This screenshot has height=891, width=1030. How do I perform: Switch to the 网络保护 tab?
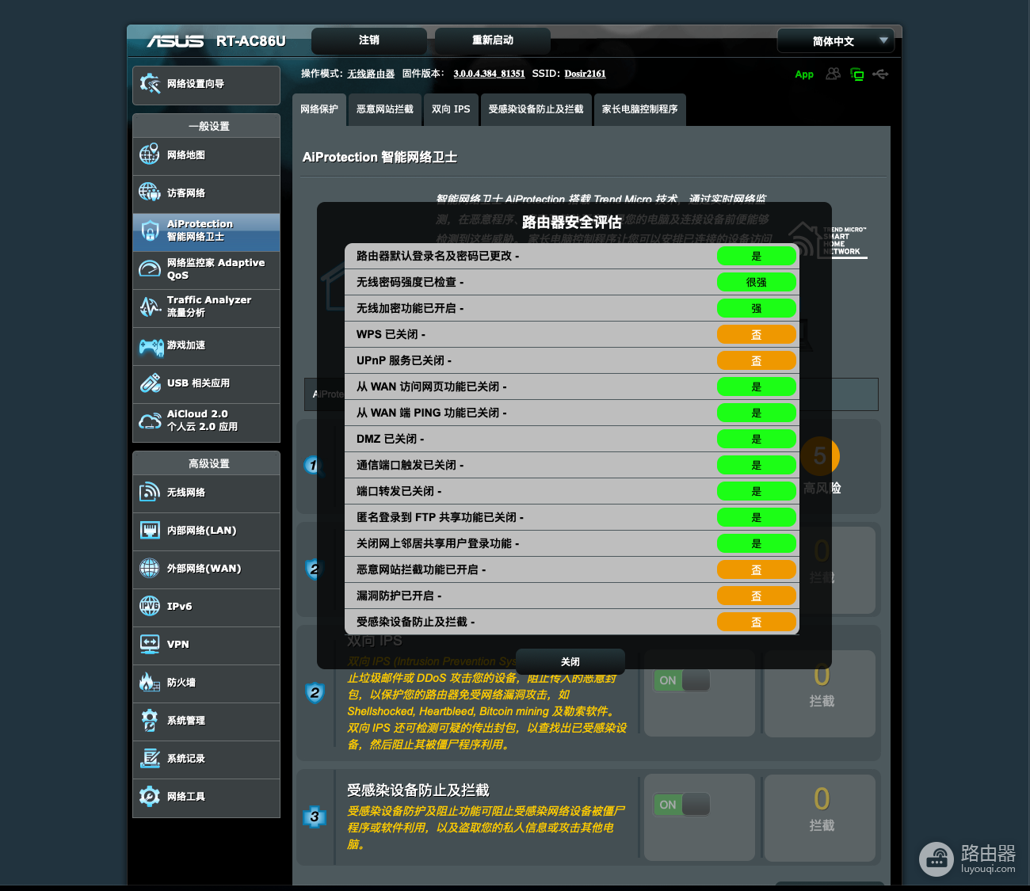(319, 109)
